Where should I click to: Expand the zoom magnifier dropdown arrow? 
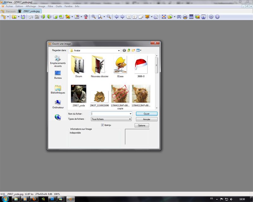coord(104,17)
